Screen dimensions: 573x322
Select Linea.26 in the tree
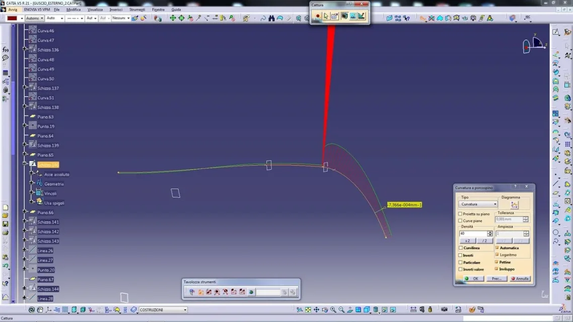[45, 251]
